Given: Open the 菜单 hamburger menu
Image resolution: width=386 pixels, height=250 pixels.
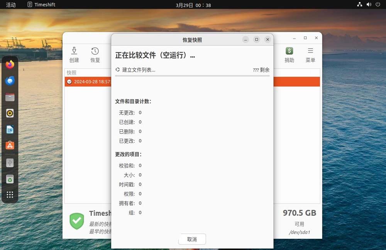Looking at the screenshot, I should click(x=310, y=54).
